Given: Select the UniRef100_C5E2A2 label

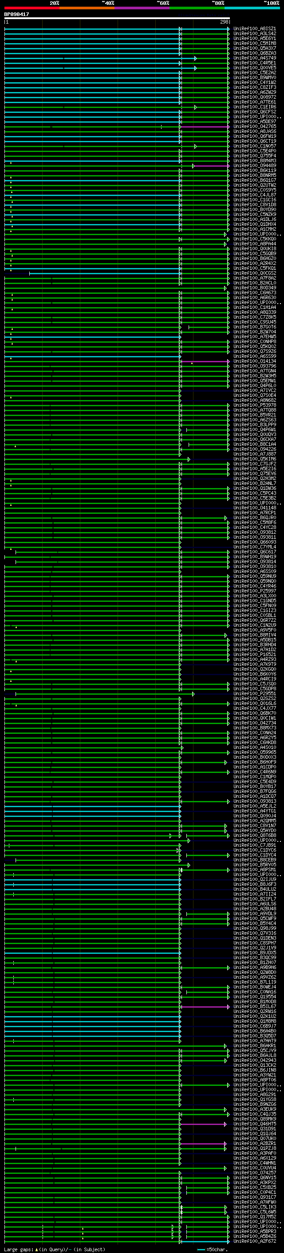Looking at the screenshot, I should (x=255, y=73).
